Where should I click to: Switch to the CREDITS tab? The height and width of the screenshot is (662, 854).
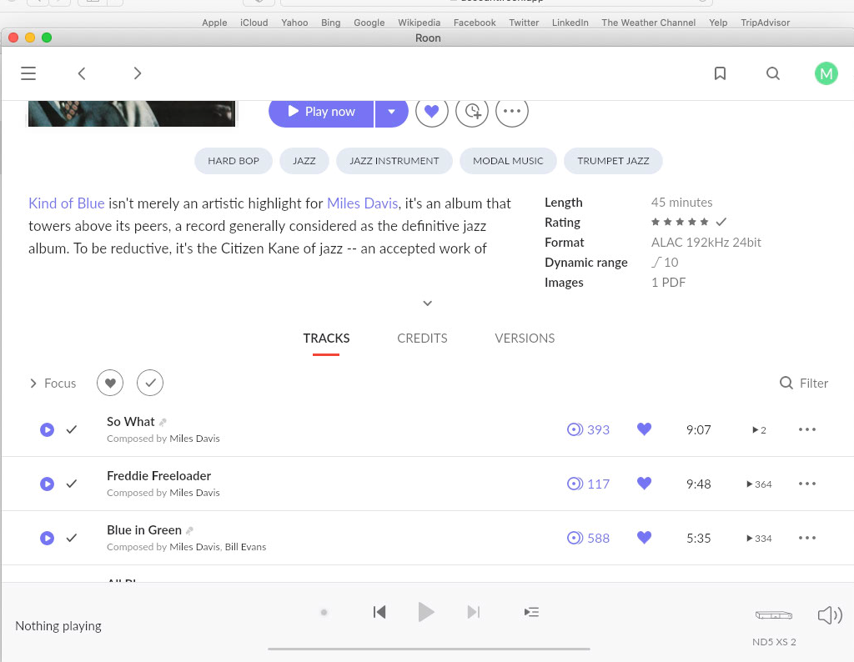pos(422,338)
